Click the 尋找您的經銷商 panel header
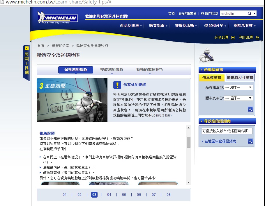 click(227, 121)
